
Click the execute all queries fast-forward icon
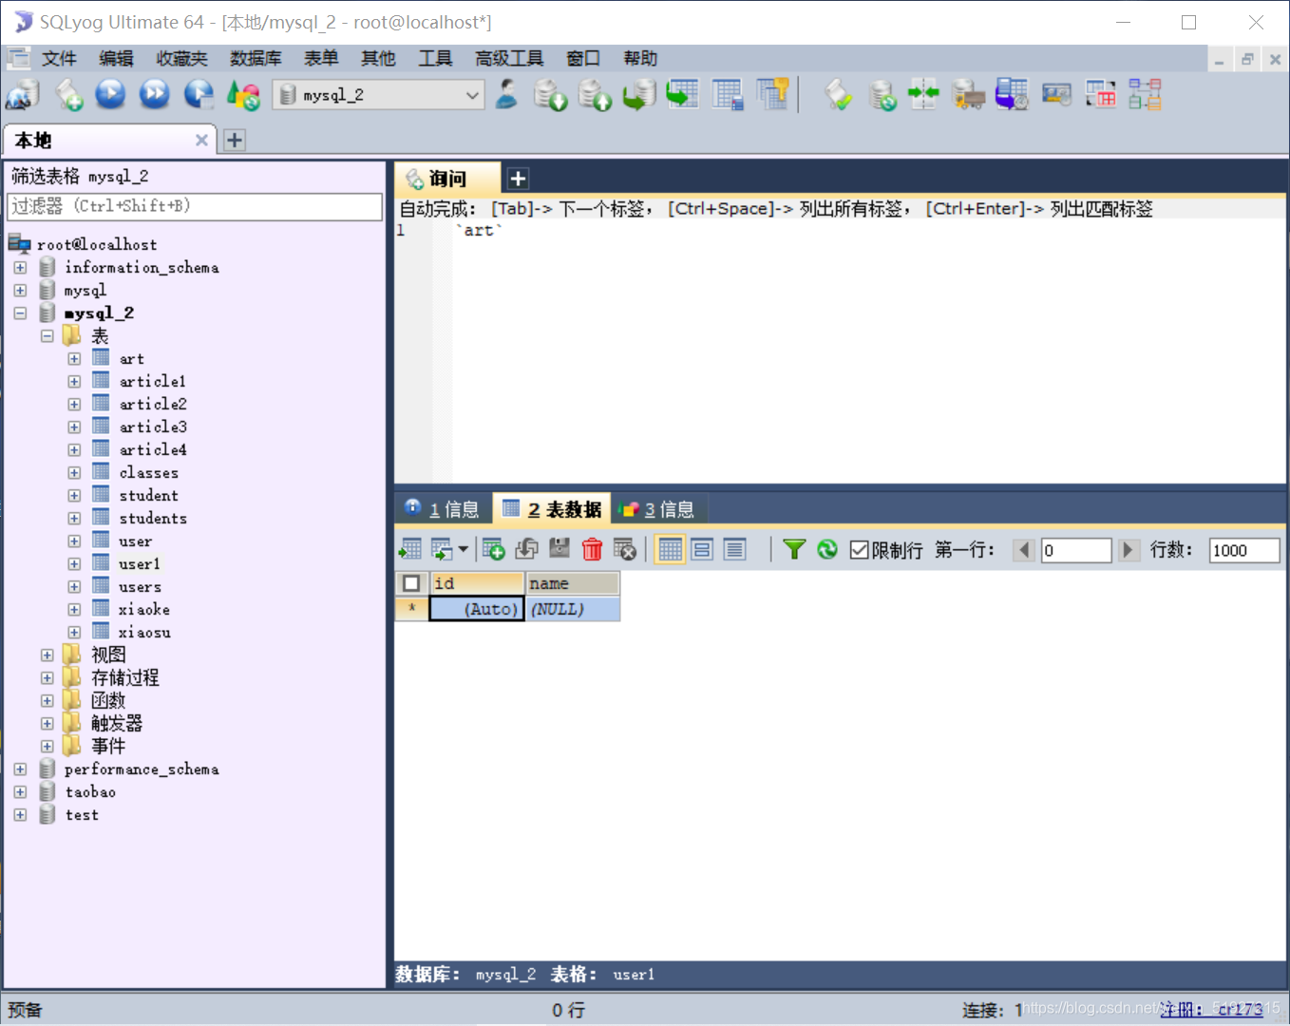pyautogui.click(x=155, y=94)
